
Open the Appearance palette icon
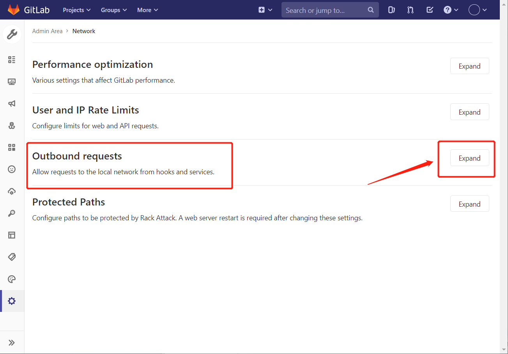[x=12, y=279]
